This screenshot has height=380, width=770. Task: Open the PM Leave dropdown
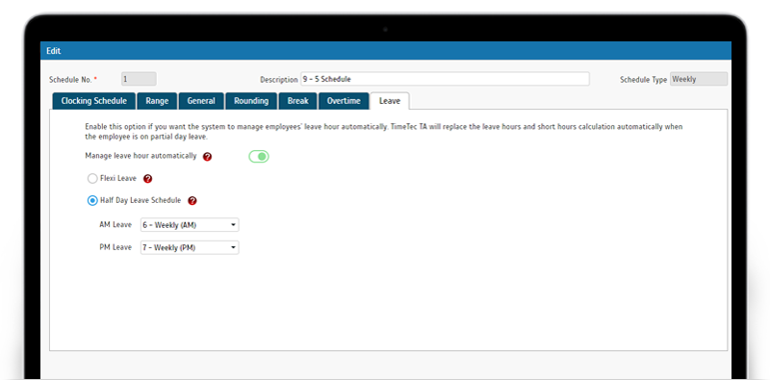190,247
